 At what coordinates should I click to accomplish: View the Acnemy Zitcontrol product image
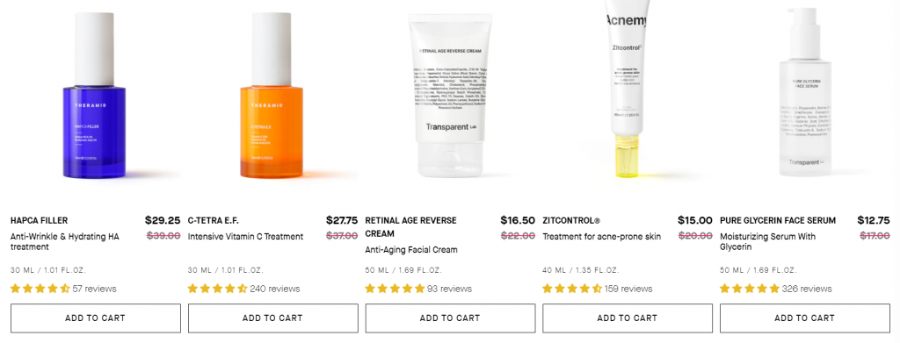pyautogui.click(x=627, y=88)
